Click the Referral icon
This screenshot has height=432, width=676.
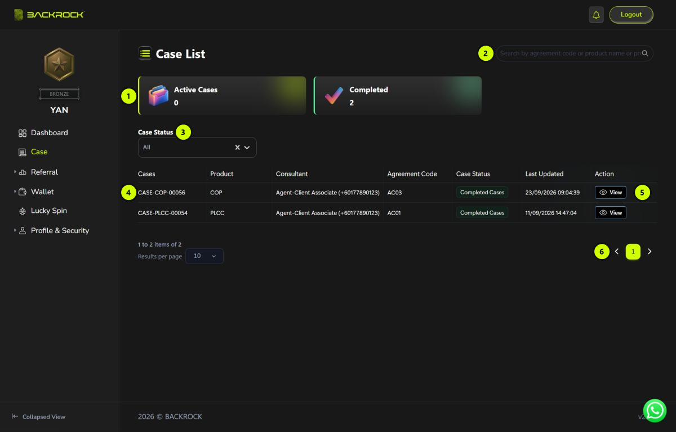point(23,172)
